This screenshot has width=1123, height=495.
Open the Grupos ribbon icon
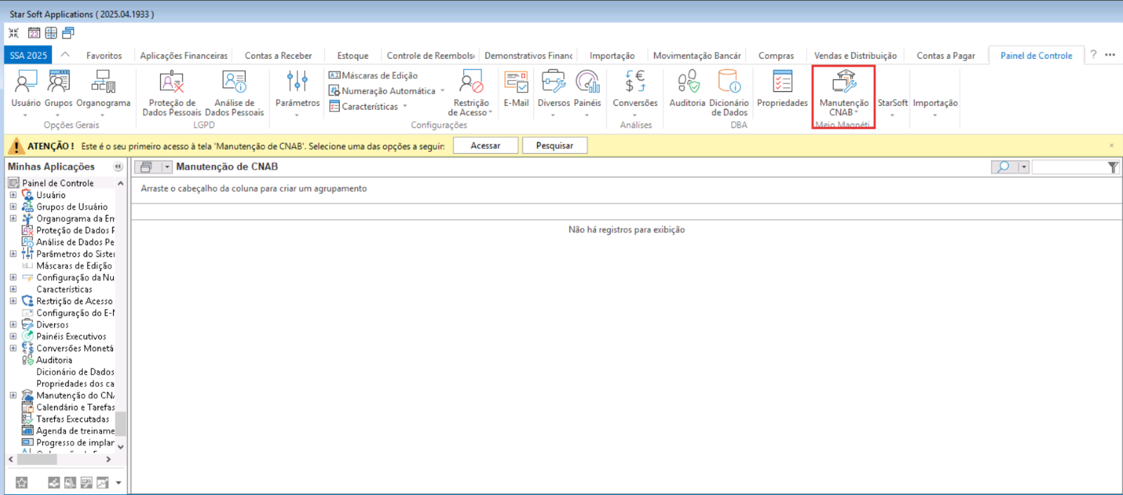(58, 82)
